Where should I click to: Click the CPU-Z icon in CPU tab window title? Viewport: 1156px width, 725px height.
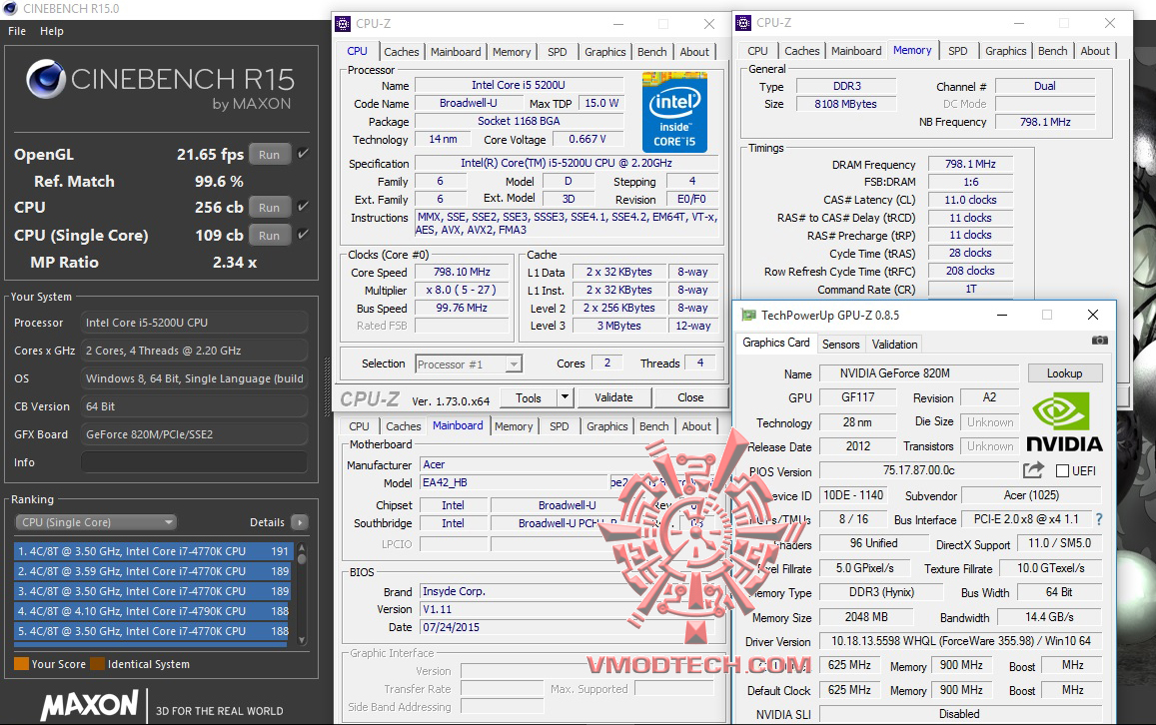(343, 24)
